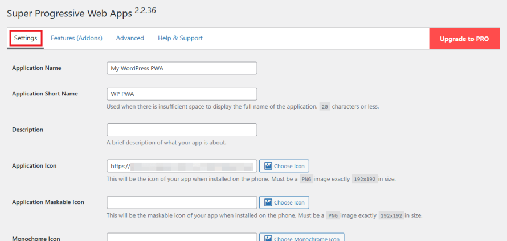Click the 'PNG' badge under Application Icon

[306, 180]
